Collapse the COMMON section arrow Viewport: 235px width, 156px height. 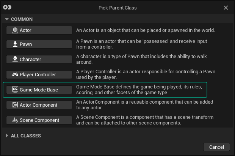6,19
